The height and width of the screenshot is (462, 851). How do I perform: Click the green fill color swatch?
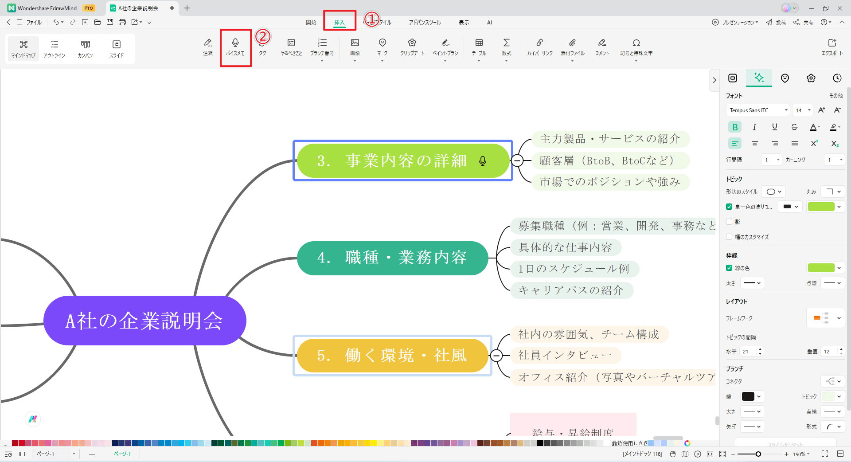[x=821, y=207]
